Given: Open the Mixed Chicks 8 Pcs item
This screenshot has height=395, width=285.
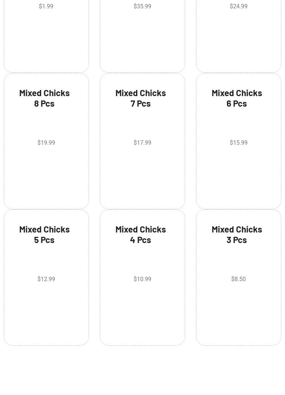Looking at the screenshot, I should 44,98.
